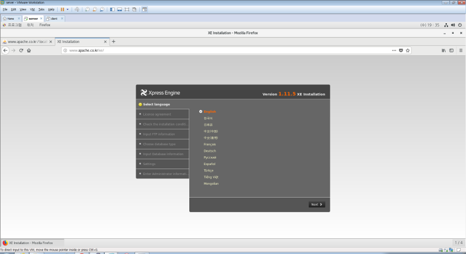
Task: Click the Xpress Engine logo
Action: (x=160, y=93)
